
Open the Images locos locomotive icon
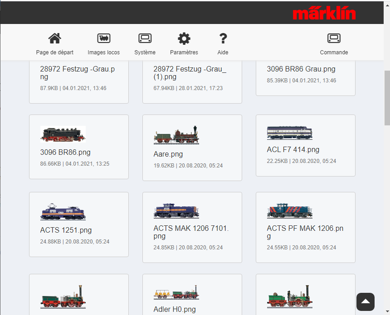104,38
